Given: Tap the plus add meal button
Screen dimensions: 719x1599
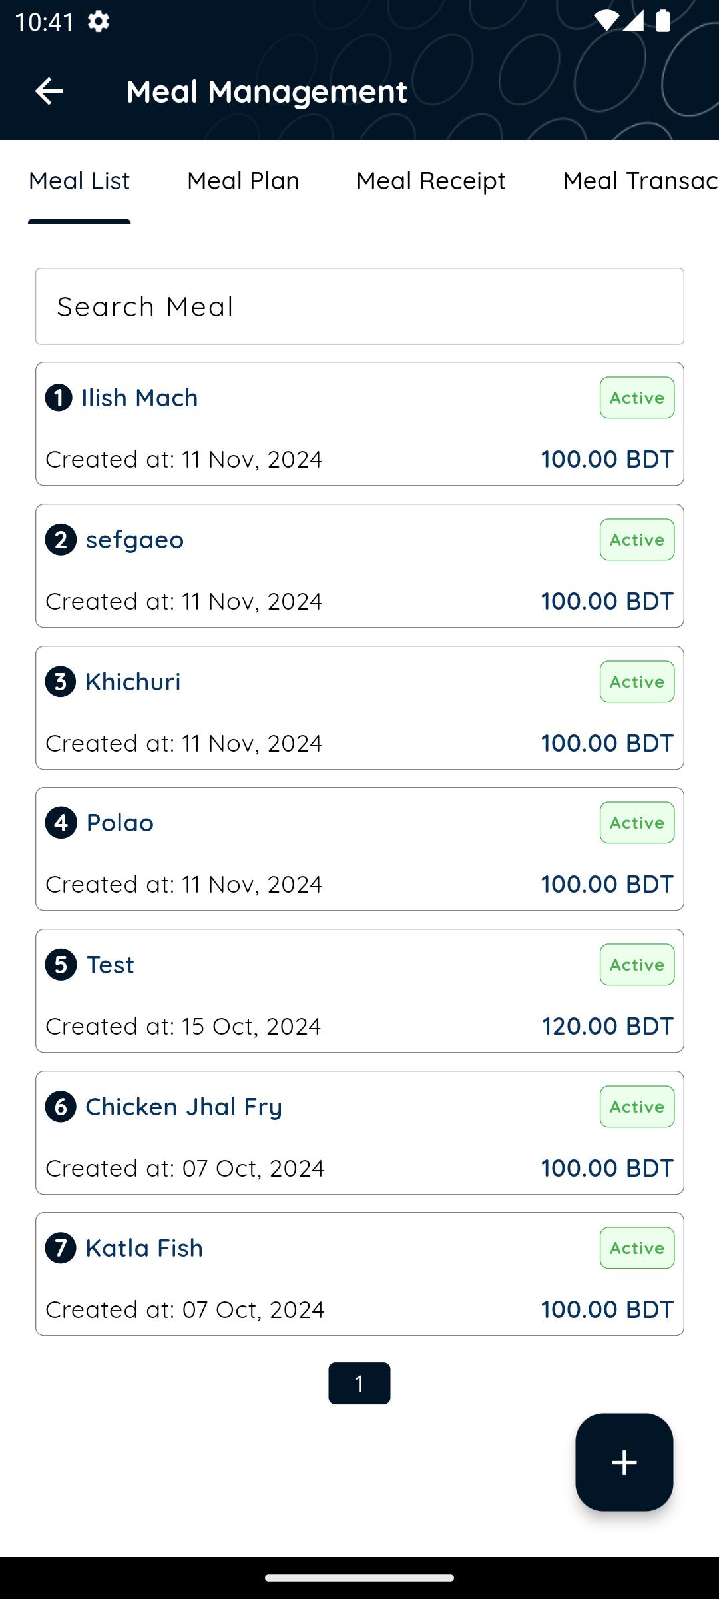Looking at the screenshot, I should pos(624,1462).
